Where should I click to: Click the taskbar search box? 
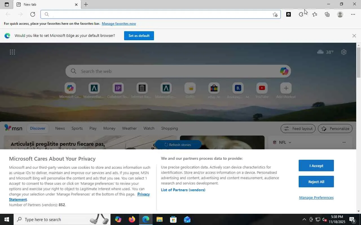tap(62, 219)
